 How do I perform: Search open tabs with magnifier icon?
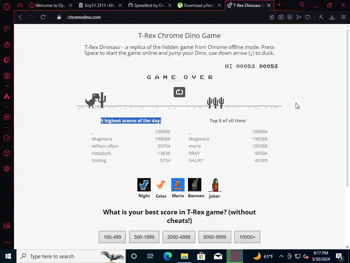point(302,5)
